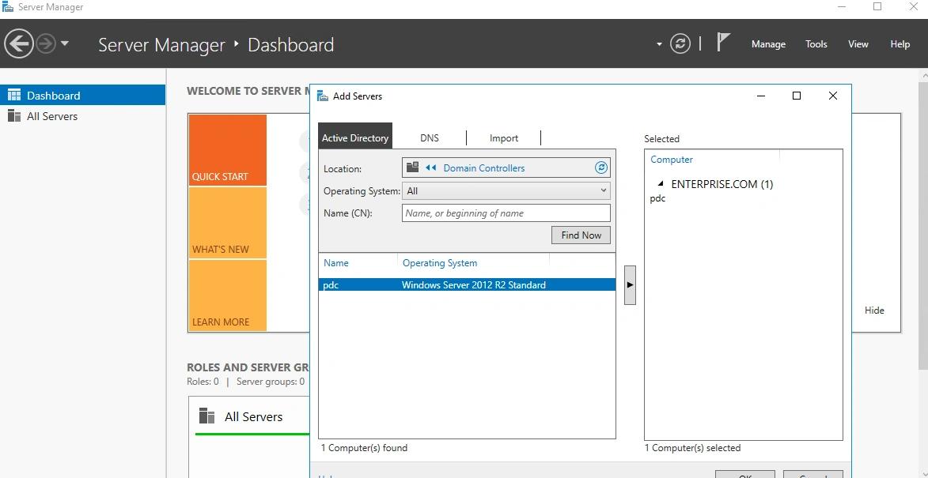Click the Computer column header in Selected list
This screenshot has width=928, height=478.
[x=672, y=160]
